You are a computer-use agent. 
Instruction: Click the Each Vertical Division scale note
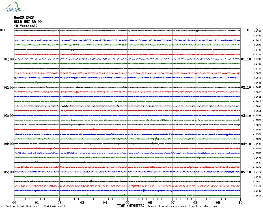pos(36,206)
